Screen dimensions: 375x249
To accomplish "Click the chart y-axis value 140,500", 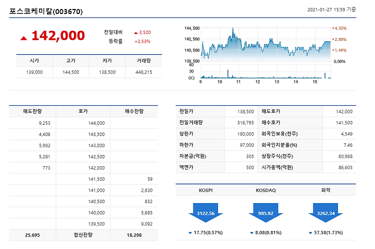I will pos(192,50).
